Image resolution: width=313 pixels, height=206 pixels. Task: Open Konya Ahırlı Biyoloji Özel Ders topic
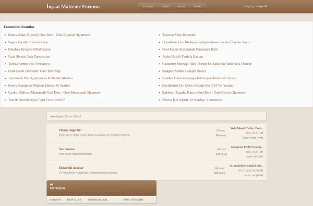49,35
